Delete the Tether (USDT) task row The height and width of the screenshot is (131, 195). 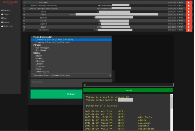pyautogui.click(x=189, y=30)
